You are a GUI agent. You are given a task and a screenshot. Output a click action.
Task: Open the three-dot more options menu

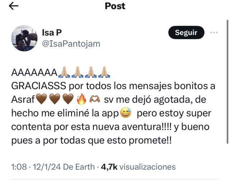click(x=214, y=32)
